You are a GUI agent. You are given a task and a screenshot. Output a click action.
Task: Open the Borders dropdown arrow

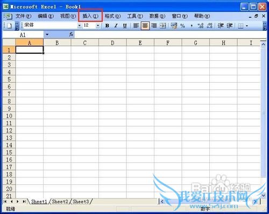[x=247, y=26]
